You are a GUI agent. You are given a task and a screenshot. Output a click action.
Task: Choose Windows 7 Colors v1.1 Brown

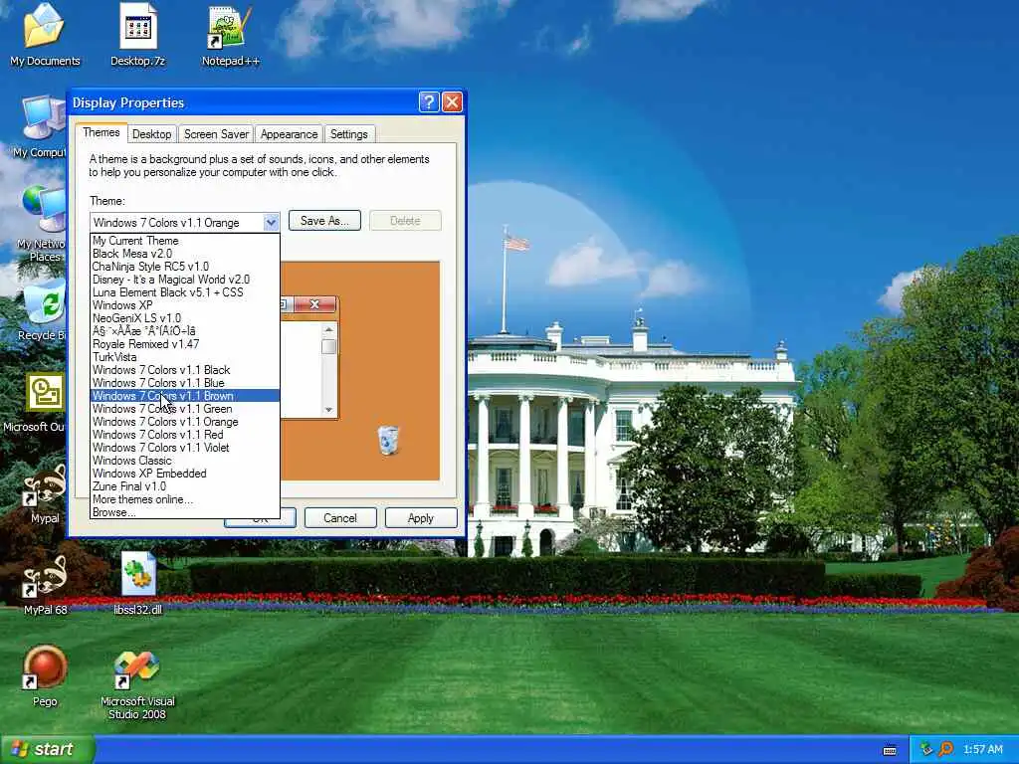184,396
